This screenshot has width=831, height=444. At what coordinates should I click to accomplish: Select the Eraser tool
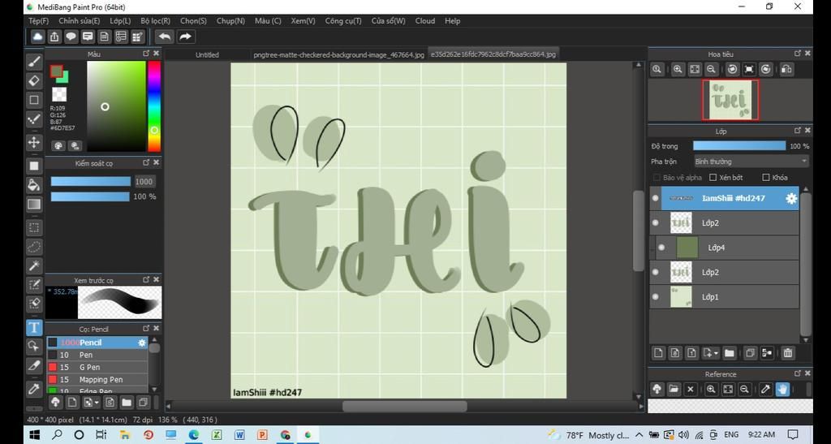click(x=34, y=80)
